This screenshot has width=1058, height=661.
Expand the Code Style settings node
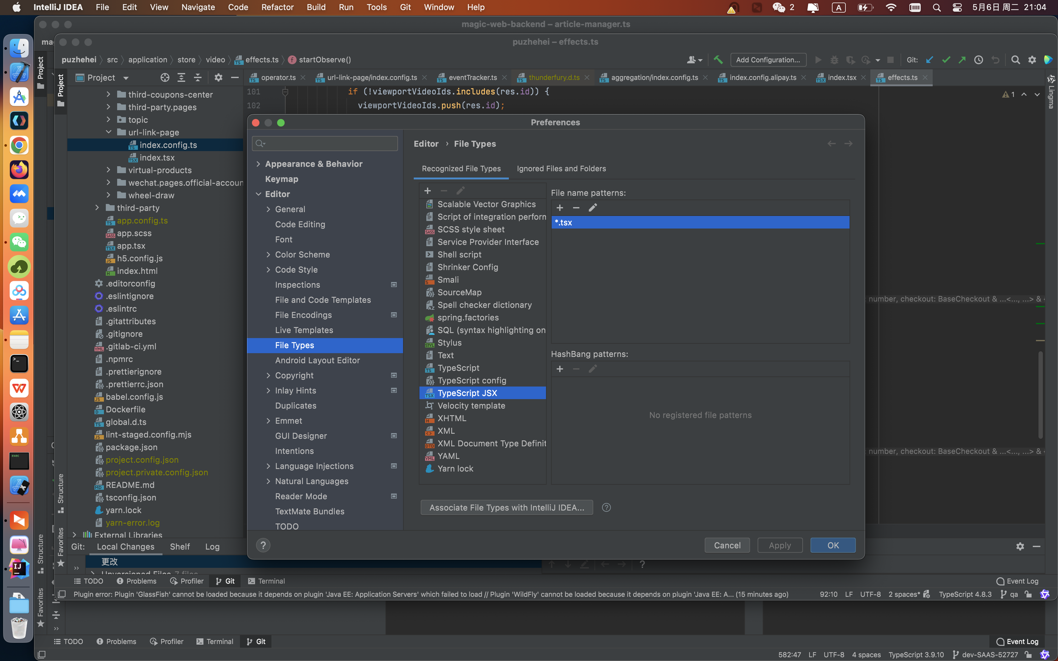pos(268,270)
